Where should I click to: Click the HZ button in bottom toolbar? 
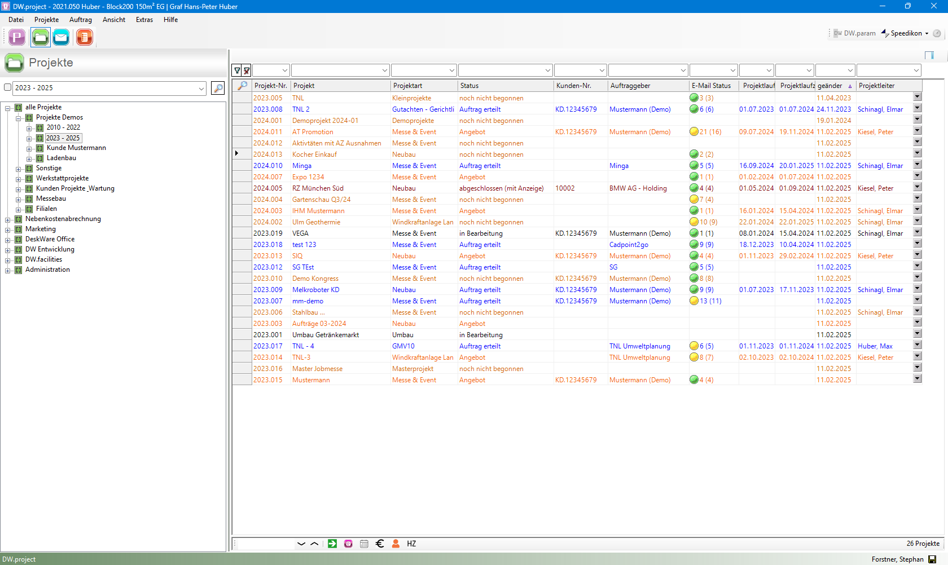coord(411,544)
